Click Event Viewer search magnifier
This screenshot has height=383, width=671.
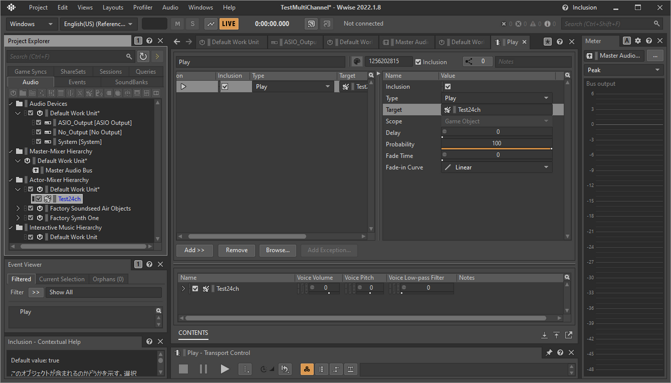tap(159, 311)
